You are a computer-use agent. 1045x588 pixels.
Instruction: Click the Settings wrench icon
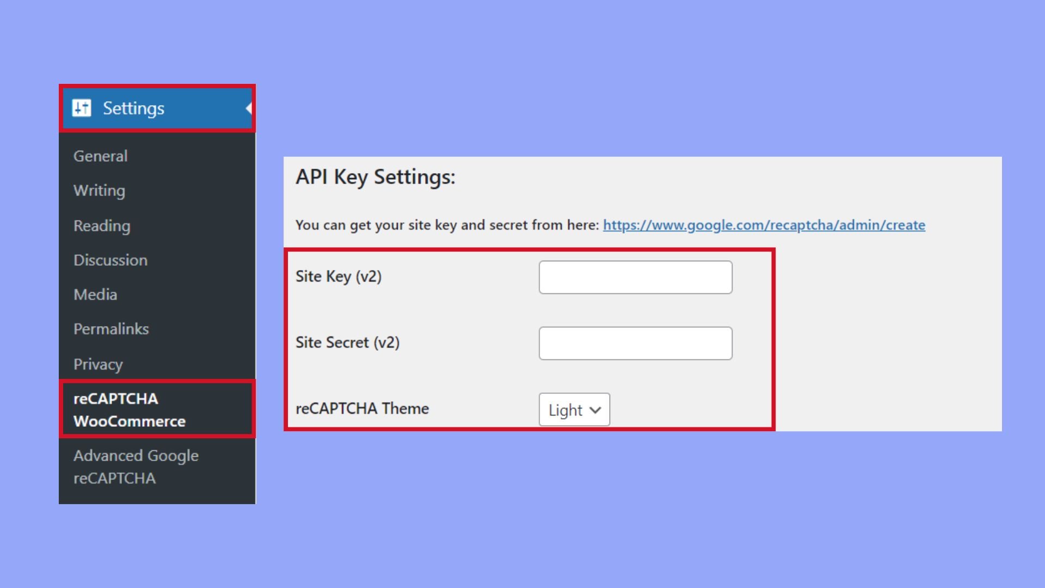[82, 108]
